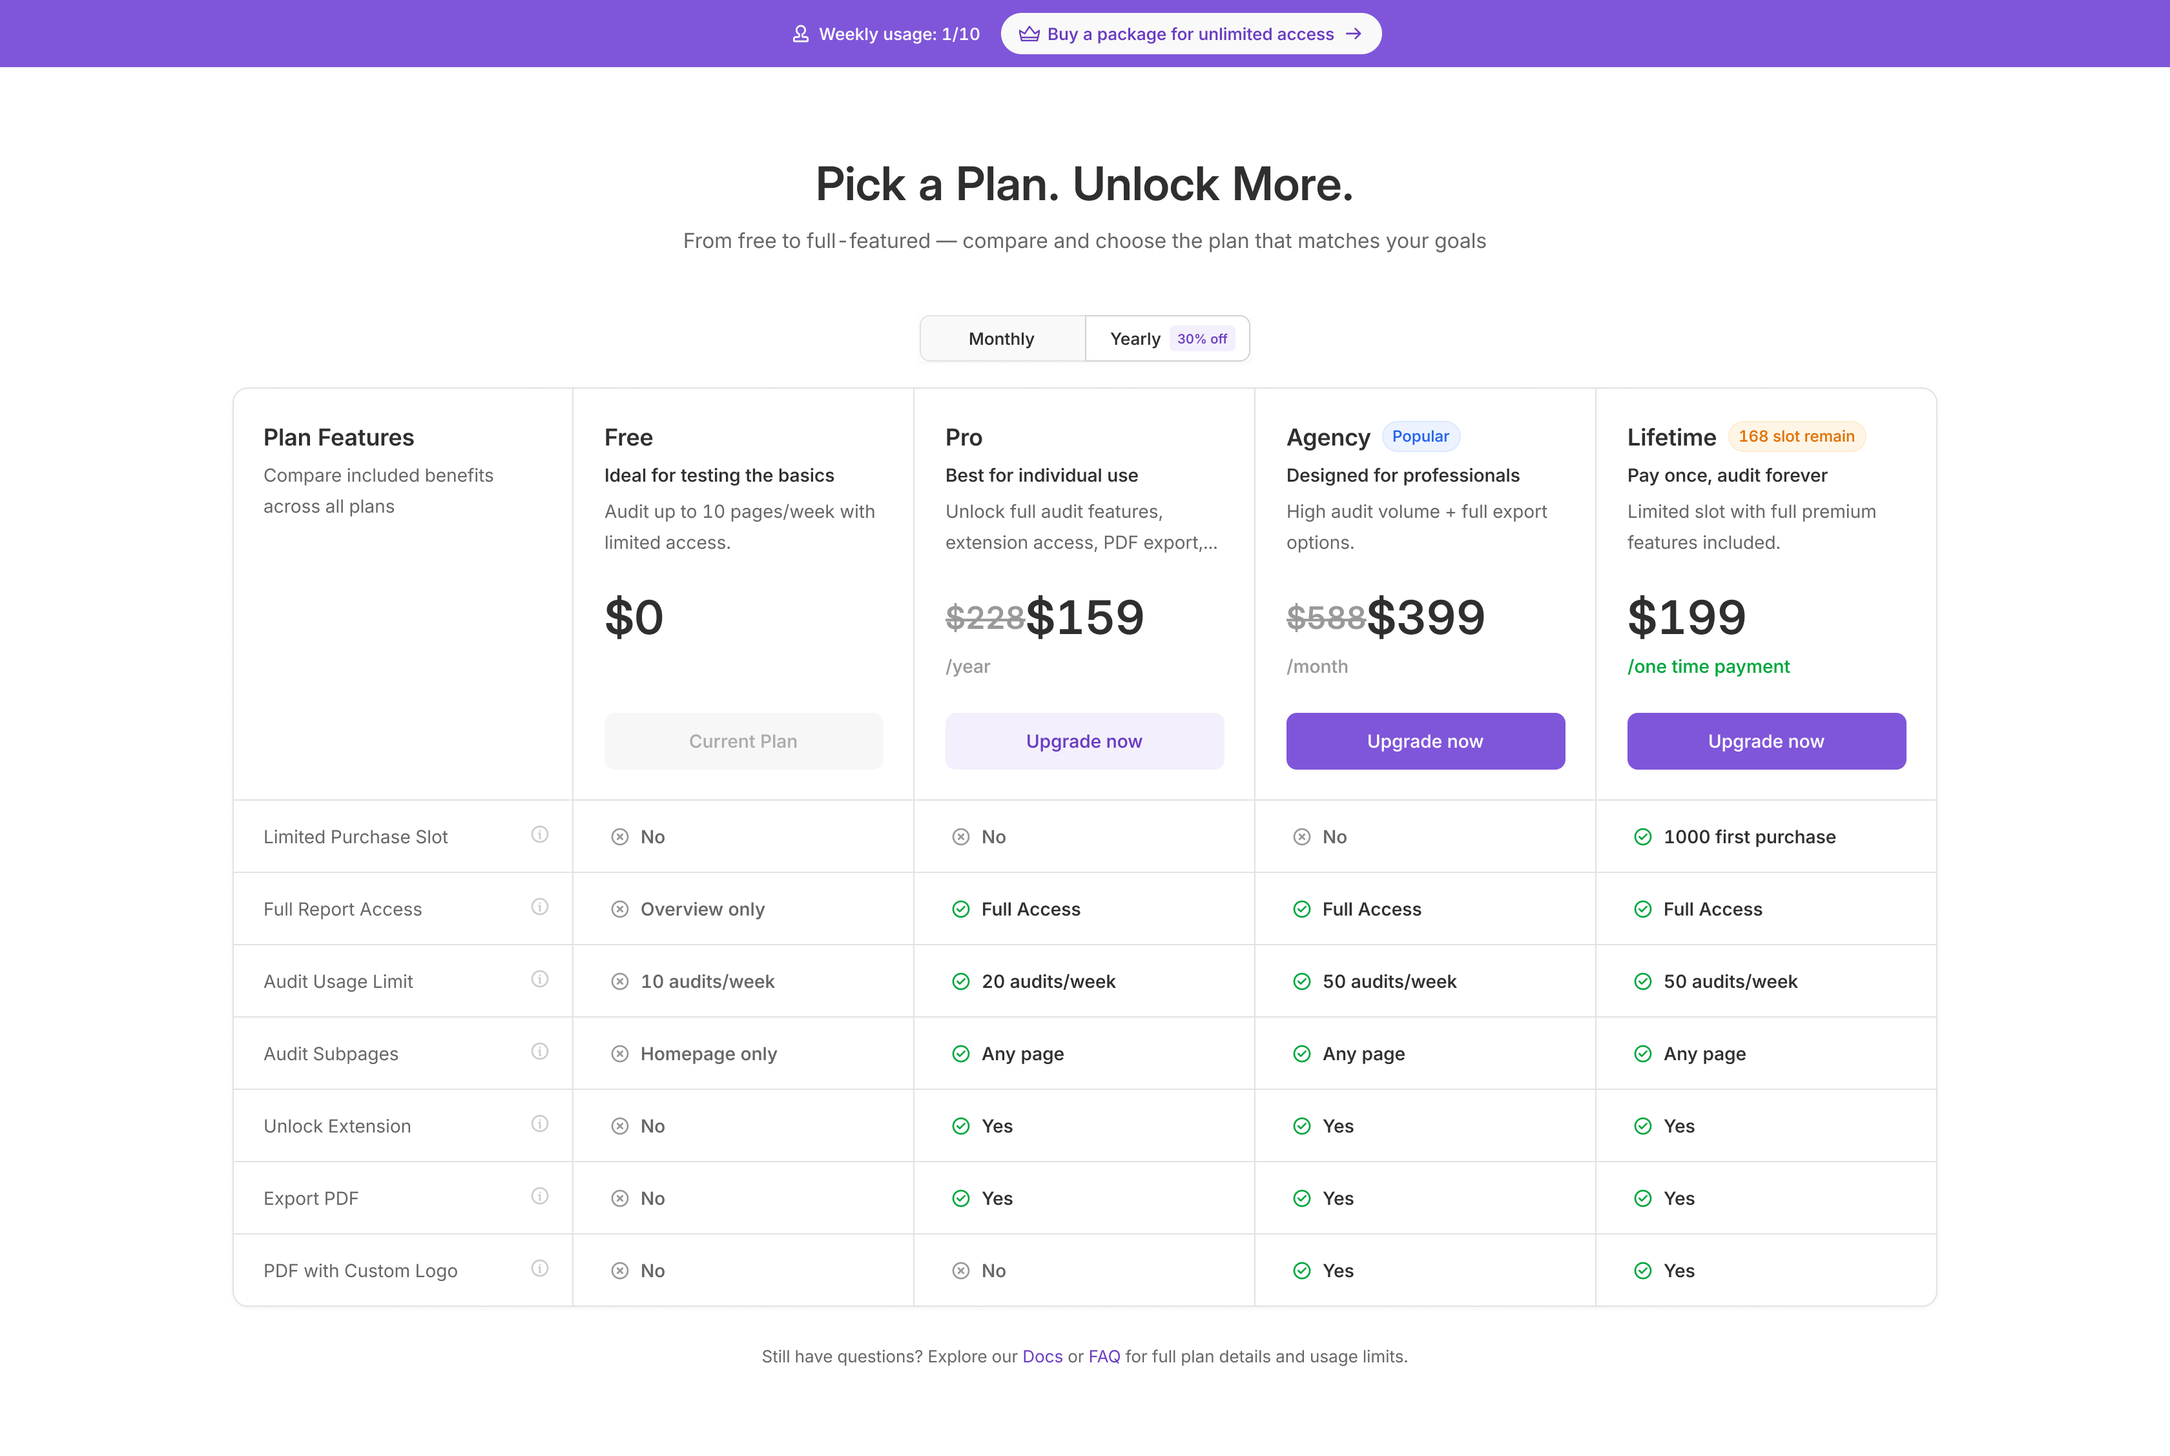Click info icon next to Full Report Access
The image size is (2170, 1456).
pyautogui.click(x=539, y=907)
